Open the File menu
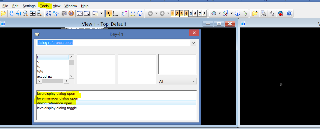This screenshot has width=320, height=129. point(5,6)
